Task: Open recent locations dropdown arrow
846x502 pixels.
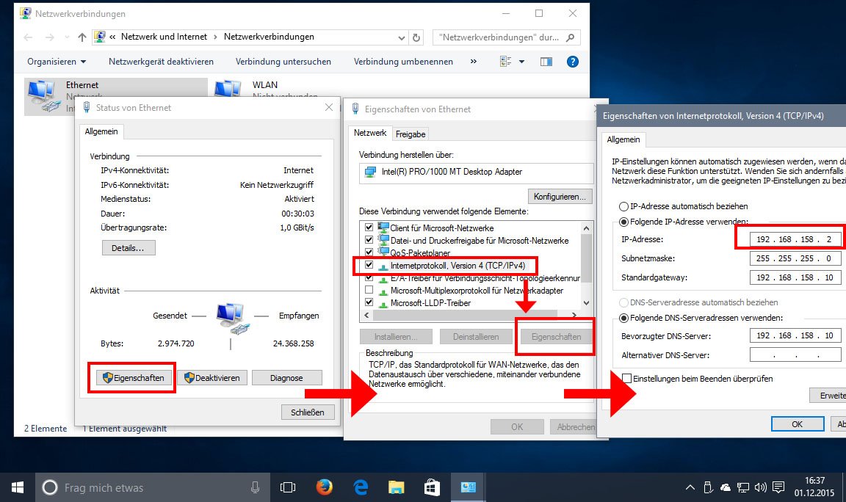Action: click(x=67, y=37)
